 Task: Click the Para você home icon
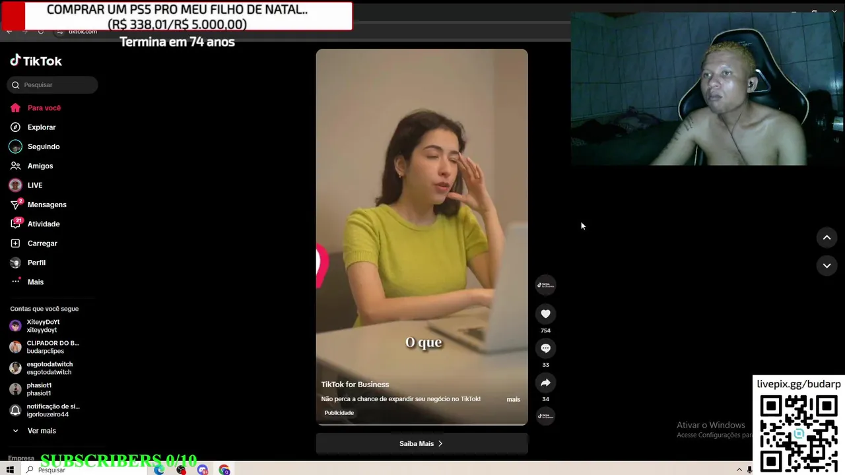coord(15,108)
